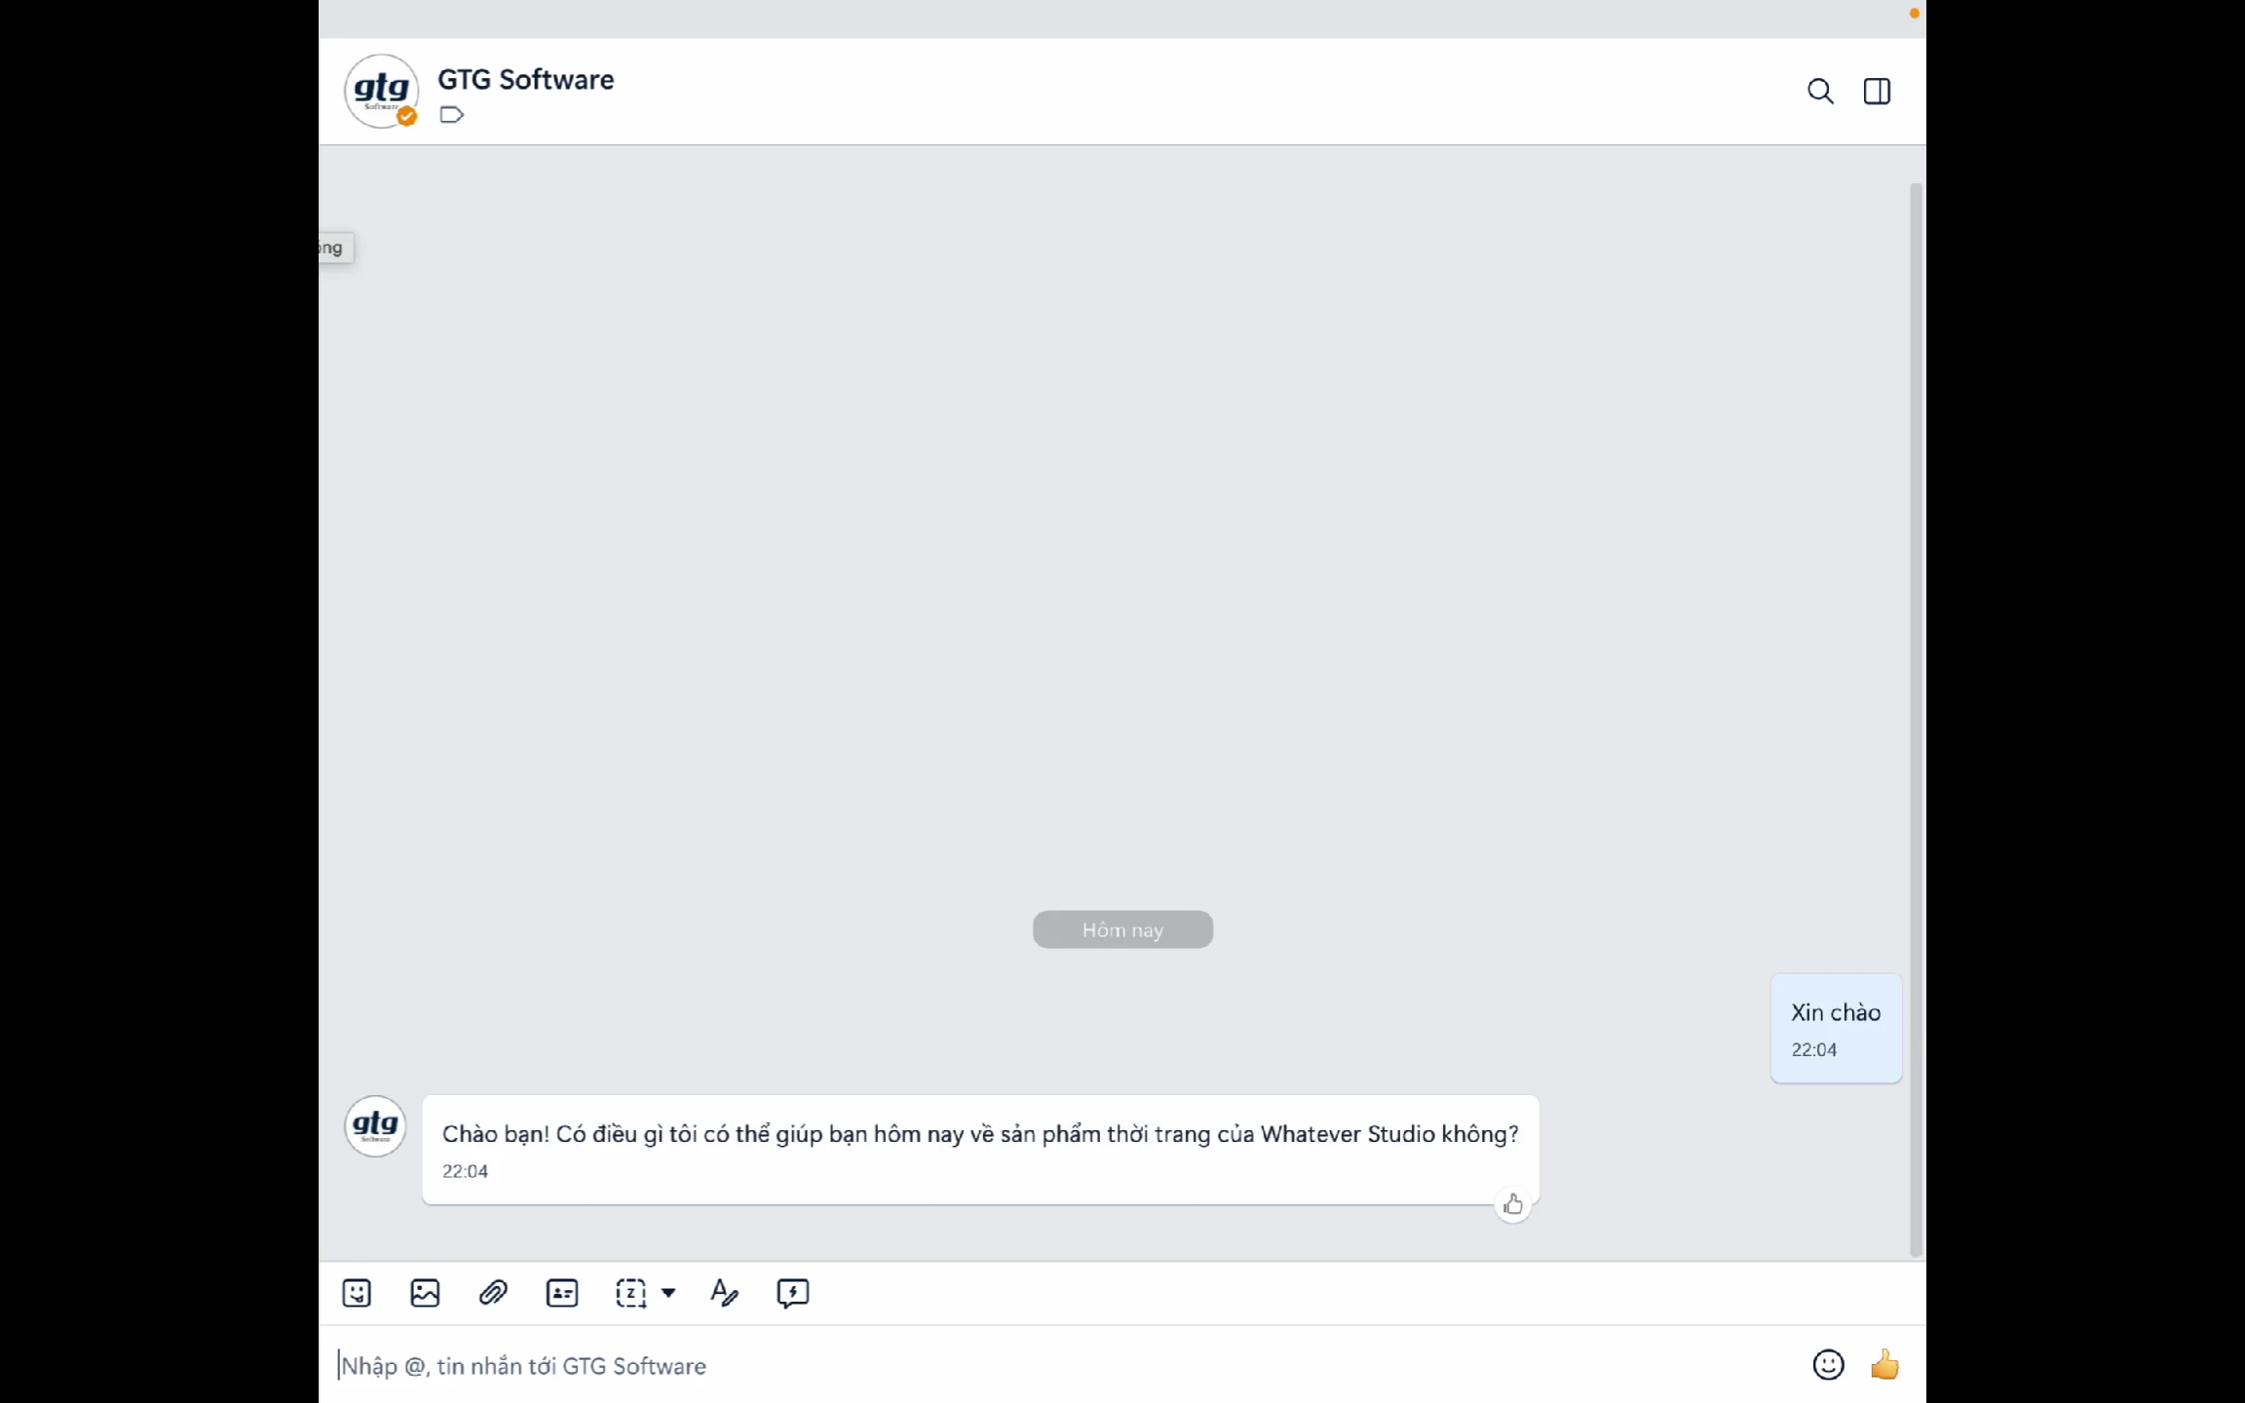Open GTG Software conversation header
The height and width of the screenshot is (1403, 2245).
click(526, 79)
